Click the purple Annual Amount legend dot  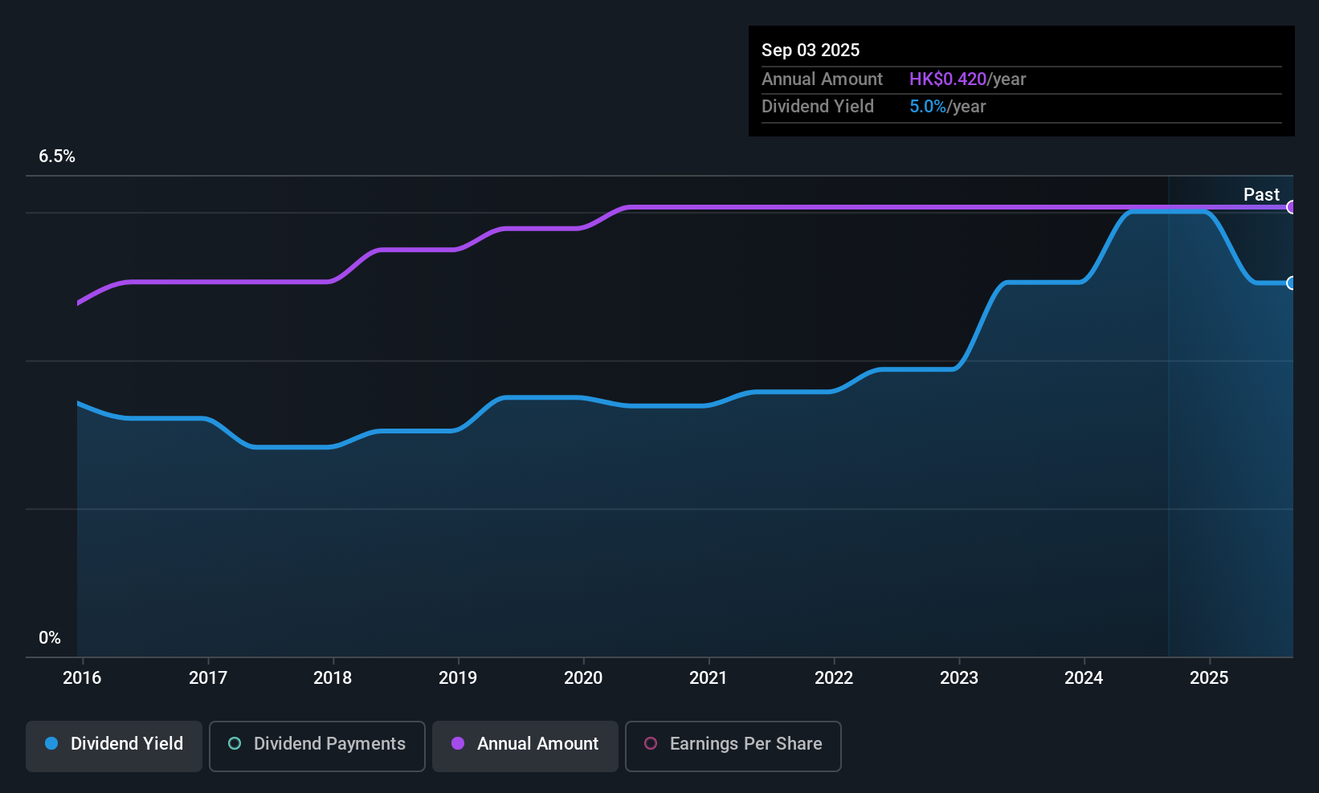(x=458, y=744)
